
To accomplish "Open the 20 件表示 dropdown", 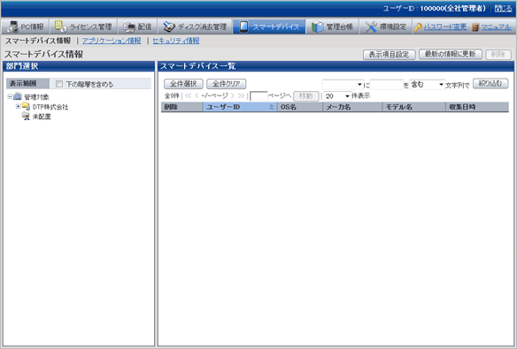I will [337, 96].
